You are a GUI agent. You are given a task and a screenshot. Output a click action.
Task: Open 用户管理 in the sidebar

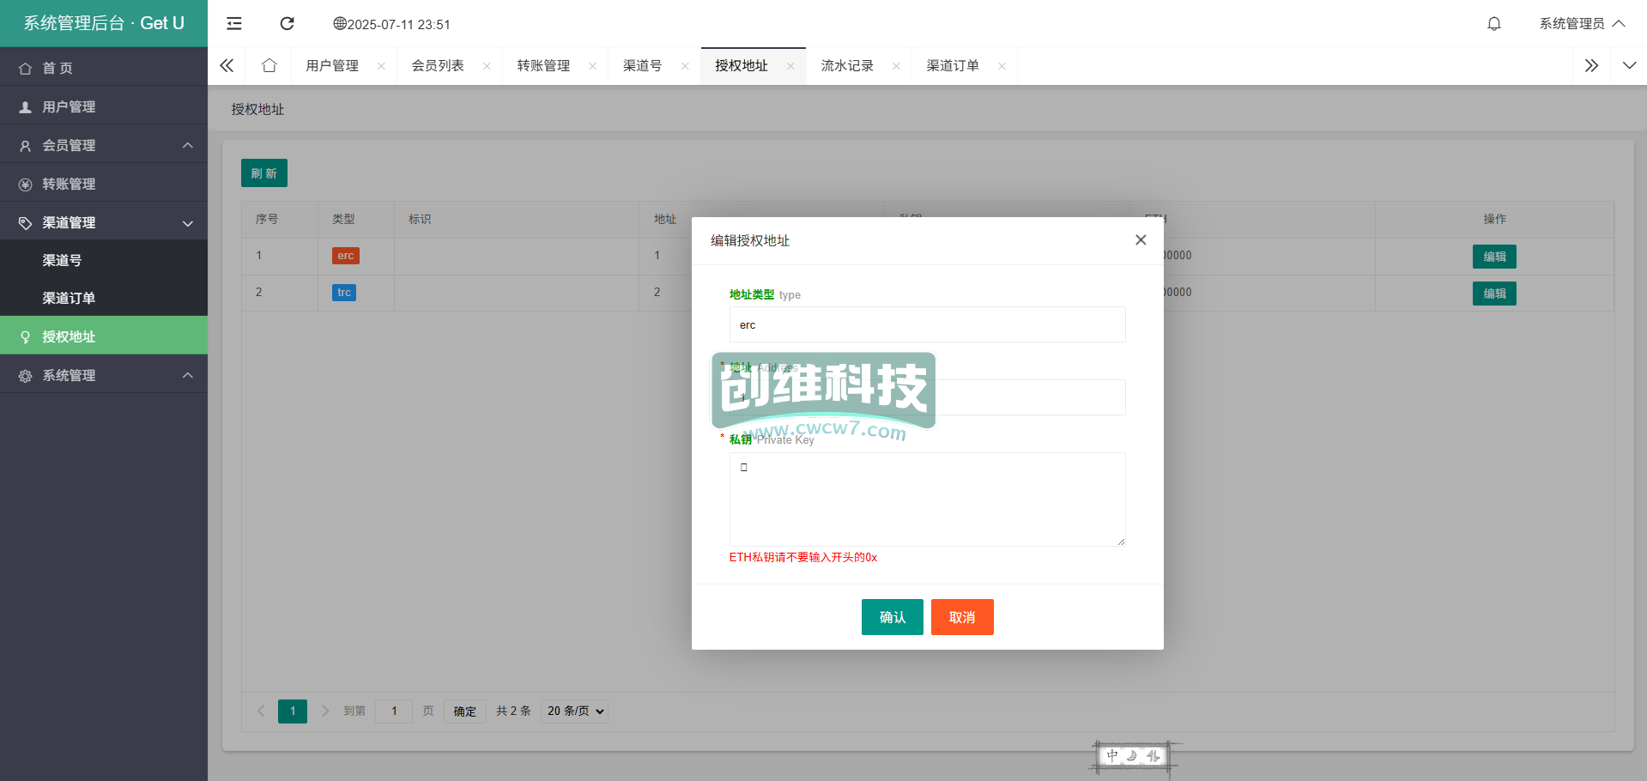click(x=104, y=106)
